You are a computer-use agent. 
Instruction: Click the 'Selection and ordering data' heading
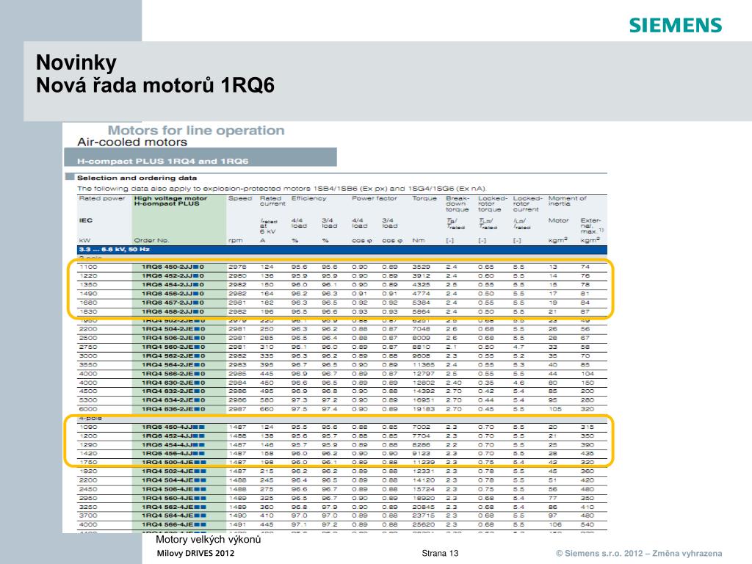click(x=137, y=178)
